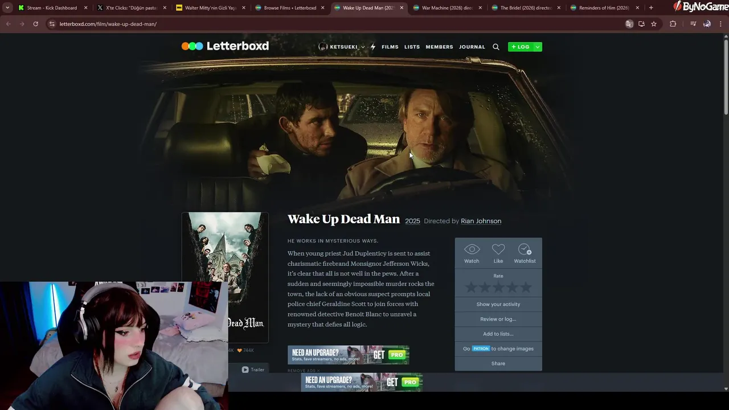Viewport: 729px width, 410px height.
Task: Rate the film five stars
Action: click(x=525, y=288)
